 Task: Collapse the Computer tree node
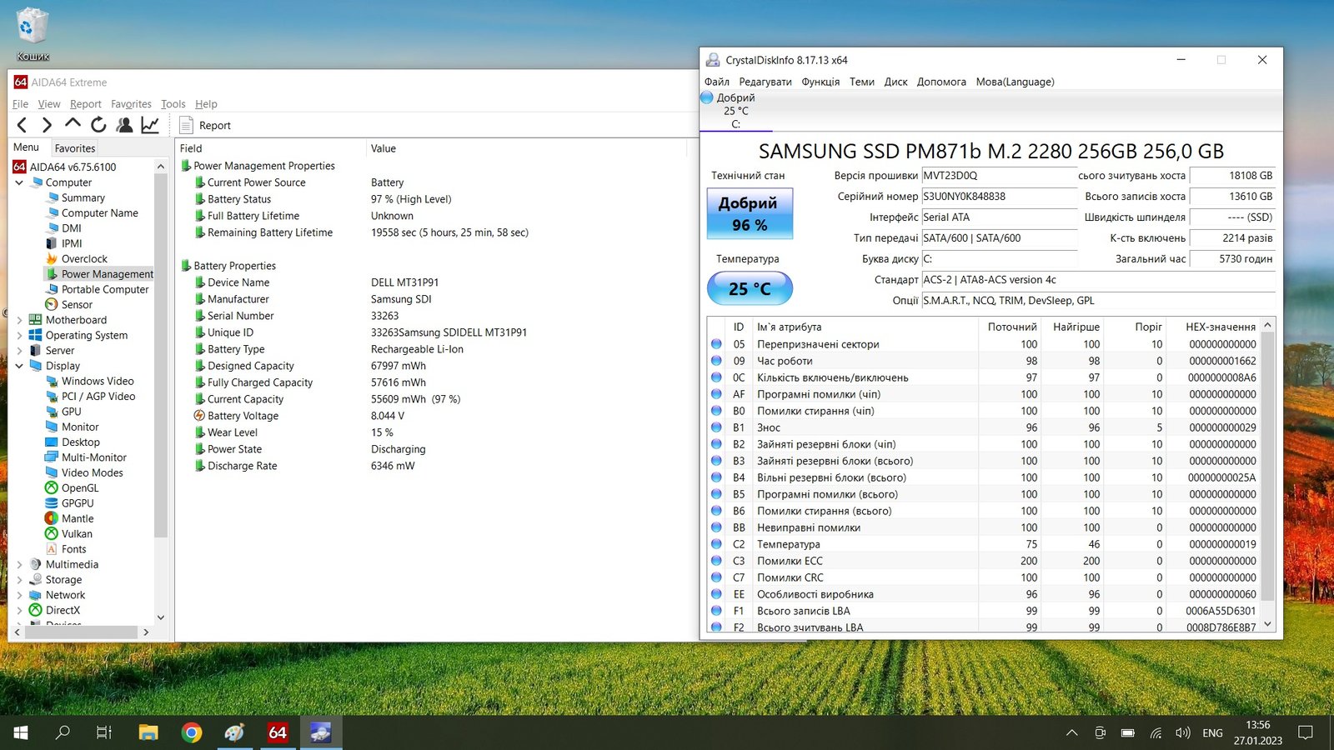pos(19,182)
